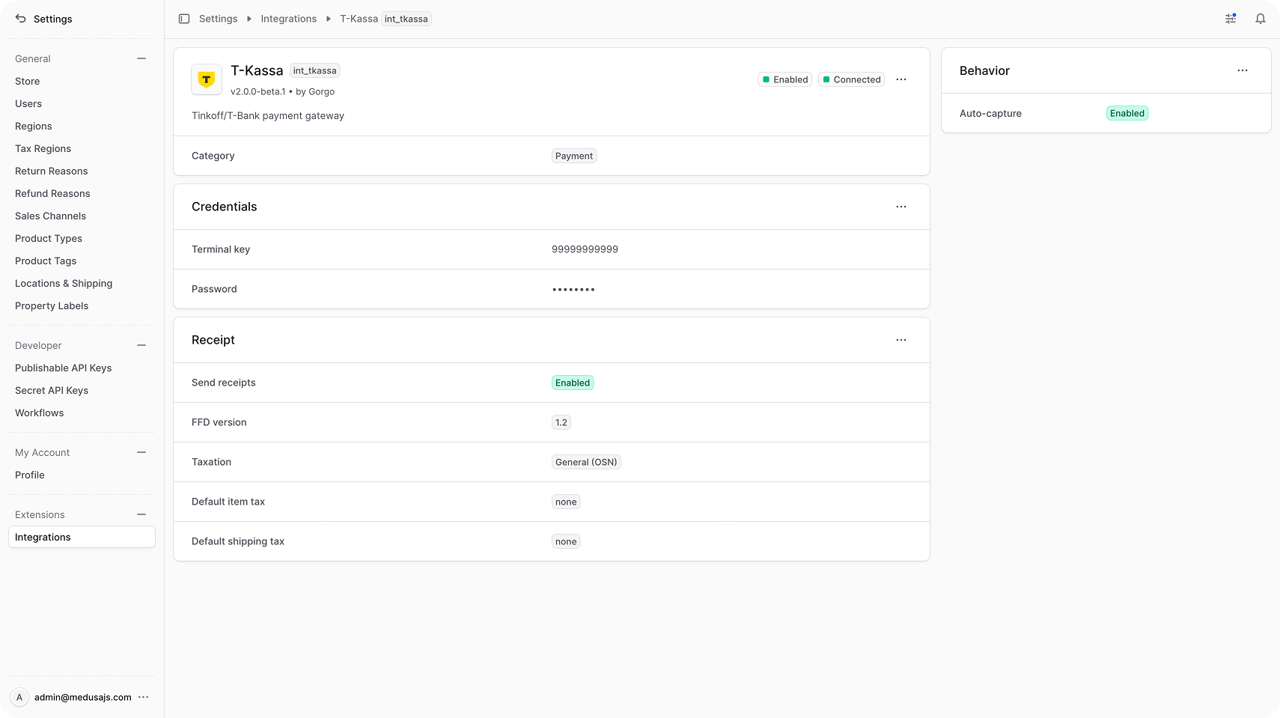Open Workflows page
Screen dimensions: 1280x718
coord(82,413)
